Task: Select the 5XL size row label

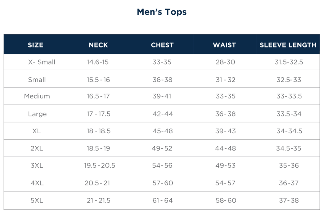Action: [37, 200]
